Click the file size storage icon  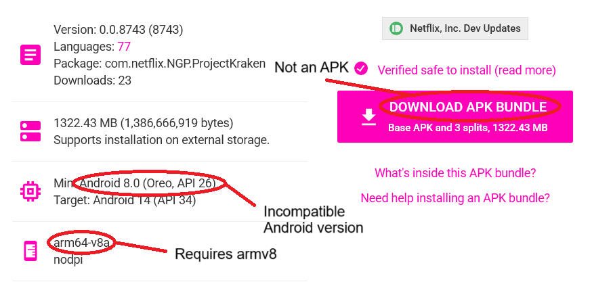(x=30, y=131)
